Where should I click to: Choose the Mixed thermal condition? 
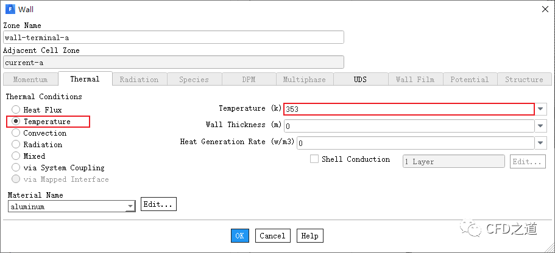tap(16, 156)
